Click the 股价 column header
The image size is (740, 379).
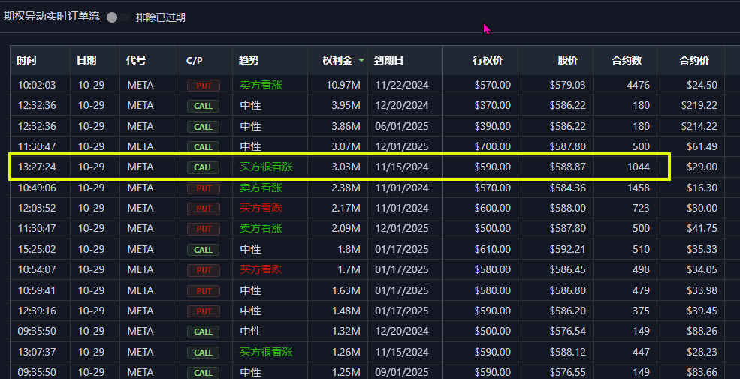[568, 60]
